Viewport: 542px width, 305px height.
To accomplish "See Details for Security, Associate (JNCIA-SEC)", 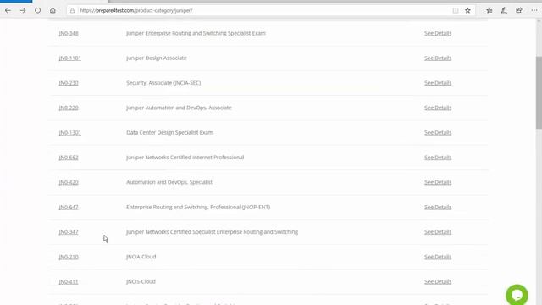I will 438,83.
